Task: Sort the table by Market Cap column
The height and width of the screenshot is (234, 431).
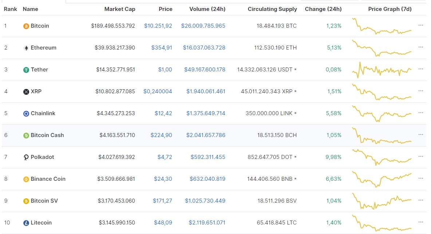Action: (120, 9)
